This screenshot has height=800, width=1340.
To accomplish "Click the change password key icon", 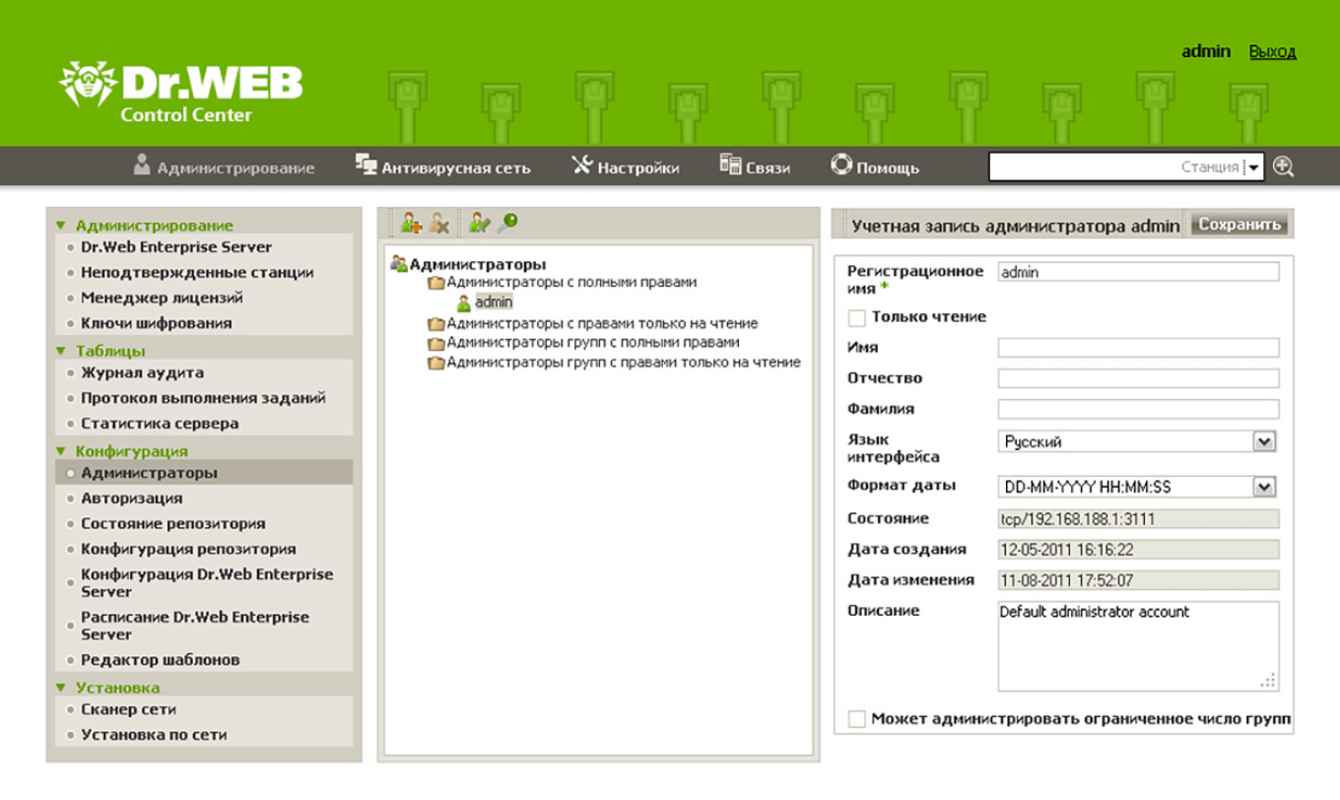I will pos(507,224).
